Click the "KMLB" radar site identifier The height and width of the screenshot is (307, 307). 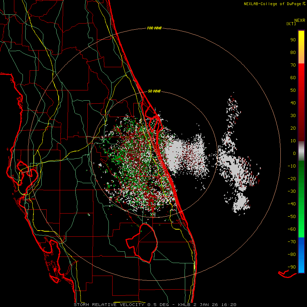184,305
